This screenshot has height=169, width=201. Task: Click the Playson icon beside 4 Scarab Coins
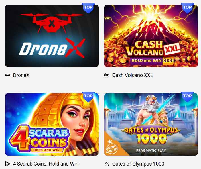pos(8,164)
